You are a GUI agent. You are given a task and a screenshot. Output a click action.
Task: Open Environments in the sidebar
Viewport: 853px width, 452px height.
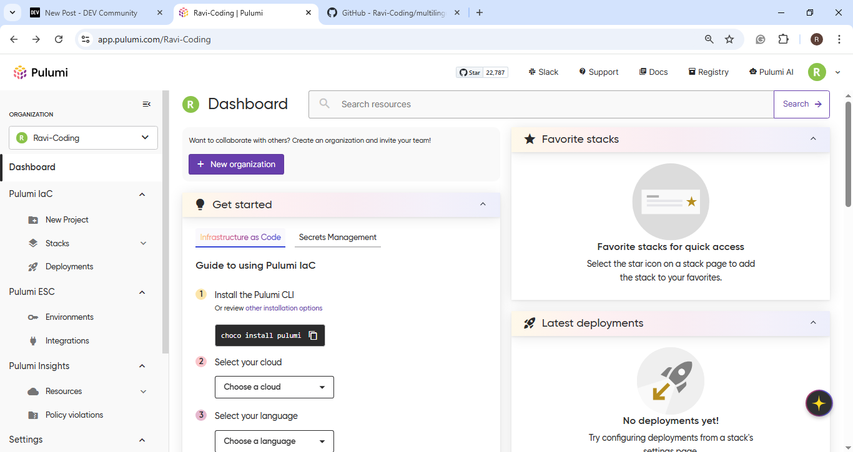[69, 317]
